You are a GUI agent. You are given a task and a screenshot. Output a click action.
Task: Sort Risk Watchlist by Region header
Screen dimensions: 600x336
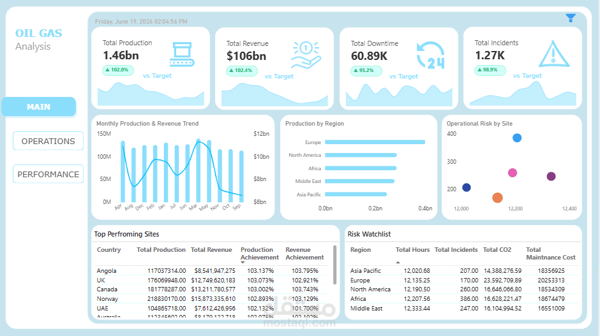(x=361, y=250)
